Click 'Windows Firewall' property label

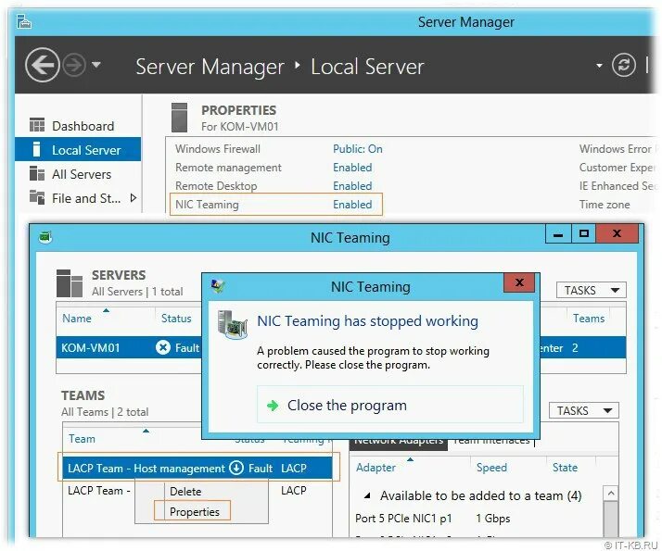[x=218, y=149]
